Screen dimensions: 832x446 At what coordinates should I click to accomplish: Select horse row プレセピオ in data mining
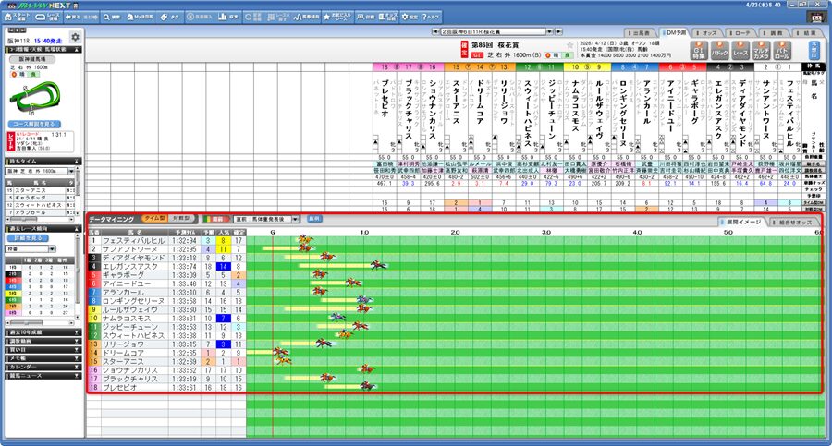[x=166, y=388]
